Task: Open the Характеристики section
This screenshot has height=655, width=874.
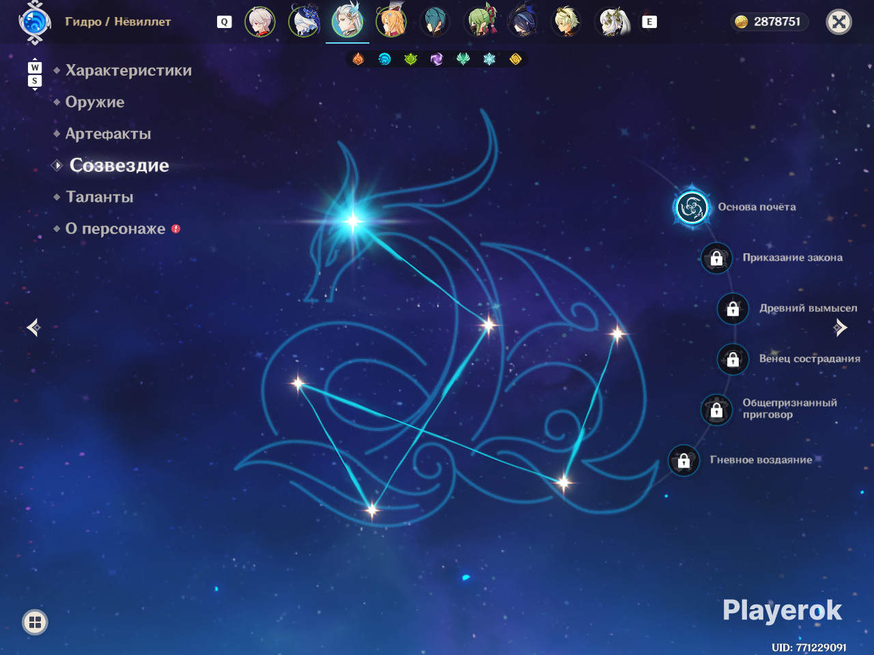Action: pos(128,70)
